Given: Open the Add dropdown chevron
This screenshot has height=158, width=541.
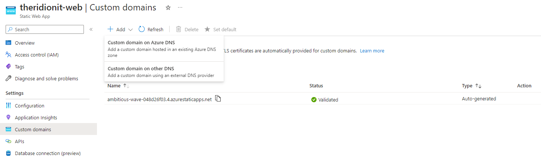Looking at the screenshot, I should pos(130,29).
